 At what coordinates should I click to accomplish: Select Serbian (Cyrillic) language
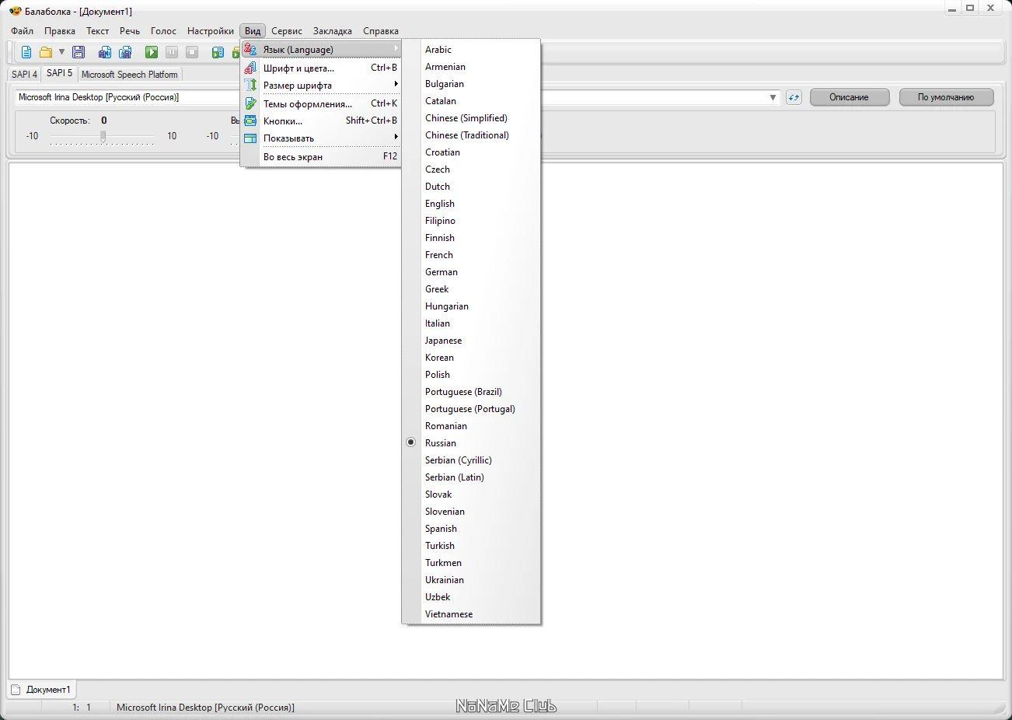pos(471,460)
